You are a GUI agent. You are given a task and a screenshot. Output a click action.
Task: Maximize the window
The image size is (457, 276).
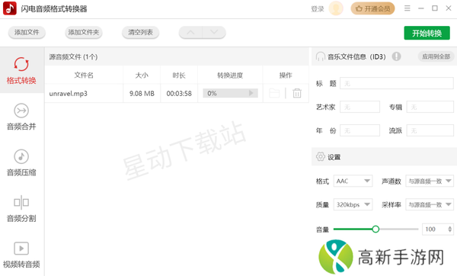click(435, 8)
